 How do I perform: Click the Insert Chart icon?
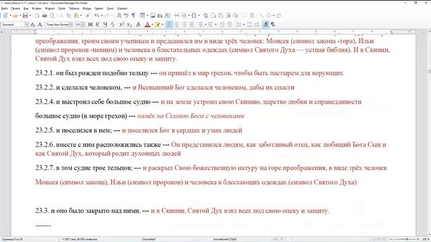[x=160, y=15]
